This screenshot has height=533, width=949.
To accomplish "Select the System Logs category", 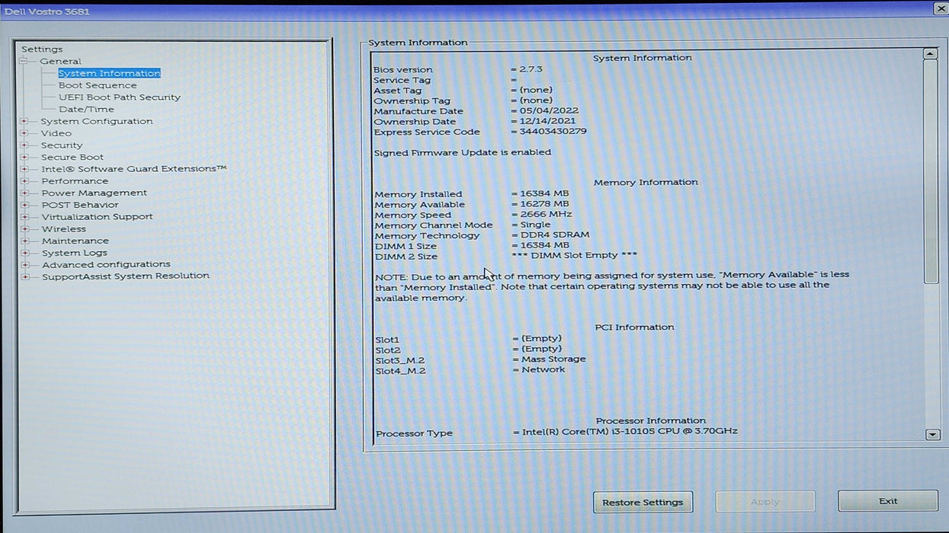I will coord(75,253).
